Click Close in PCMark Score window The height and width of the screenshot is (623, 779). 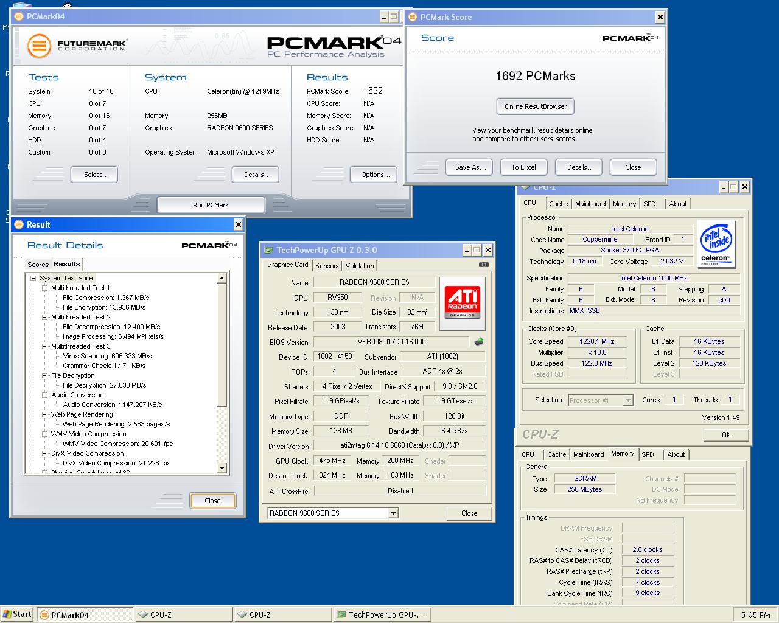point(633,167)
